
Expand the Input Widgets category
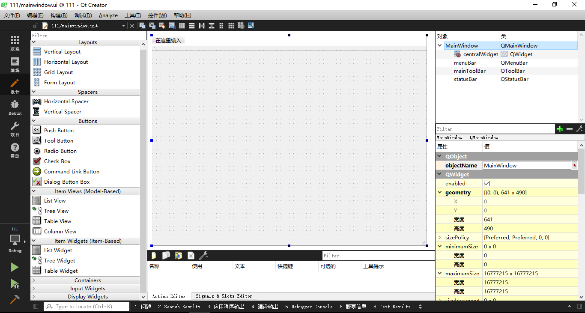tap(34, 289)
